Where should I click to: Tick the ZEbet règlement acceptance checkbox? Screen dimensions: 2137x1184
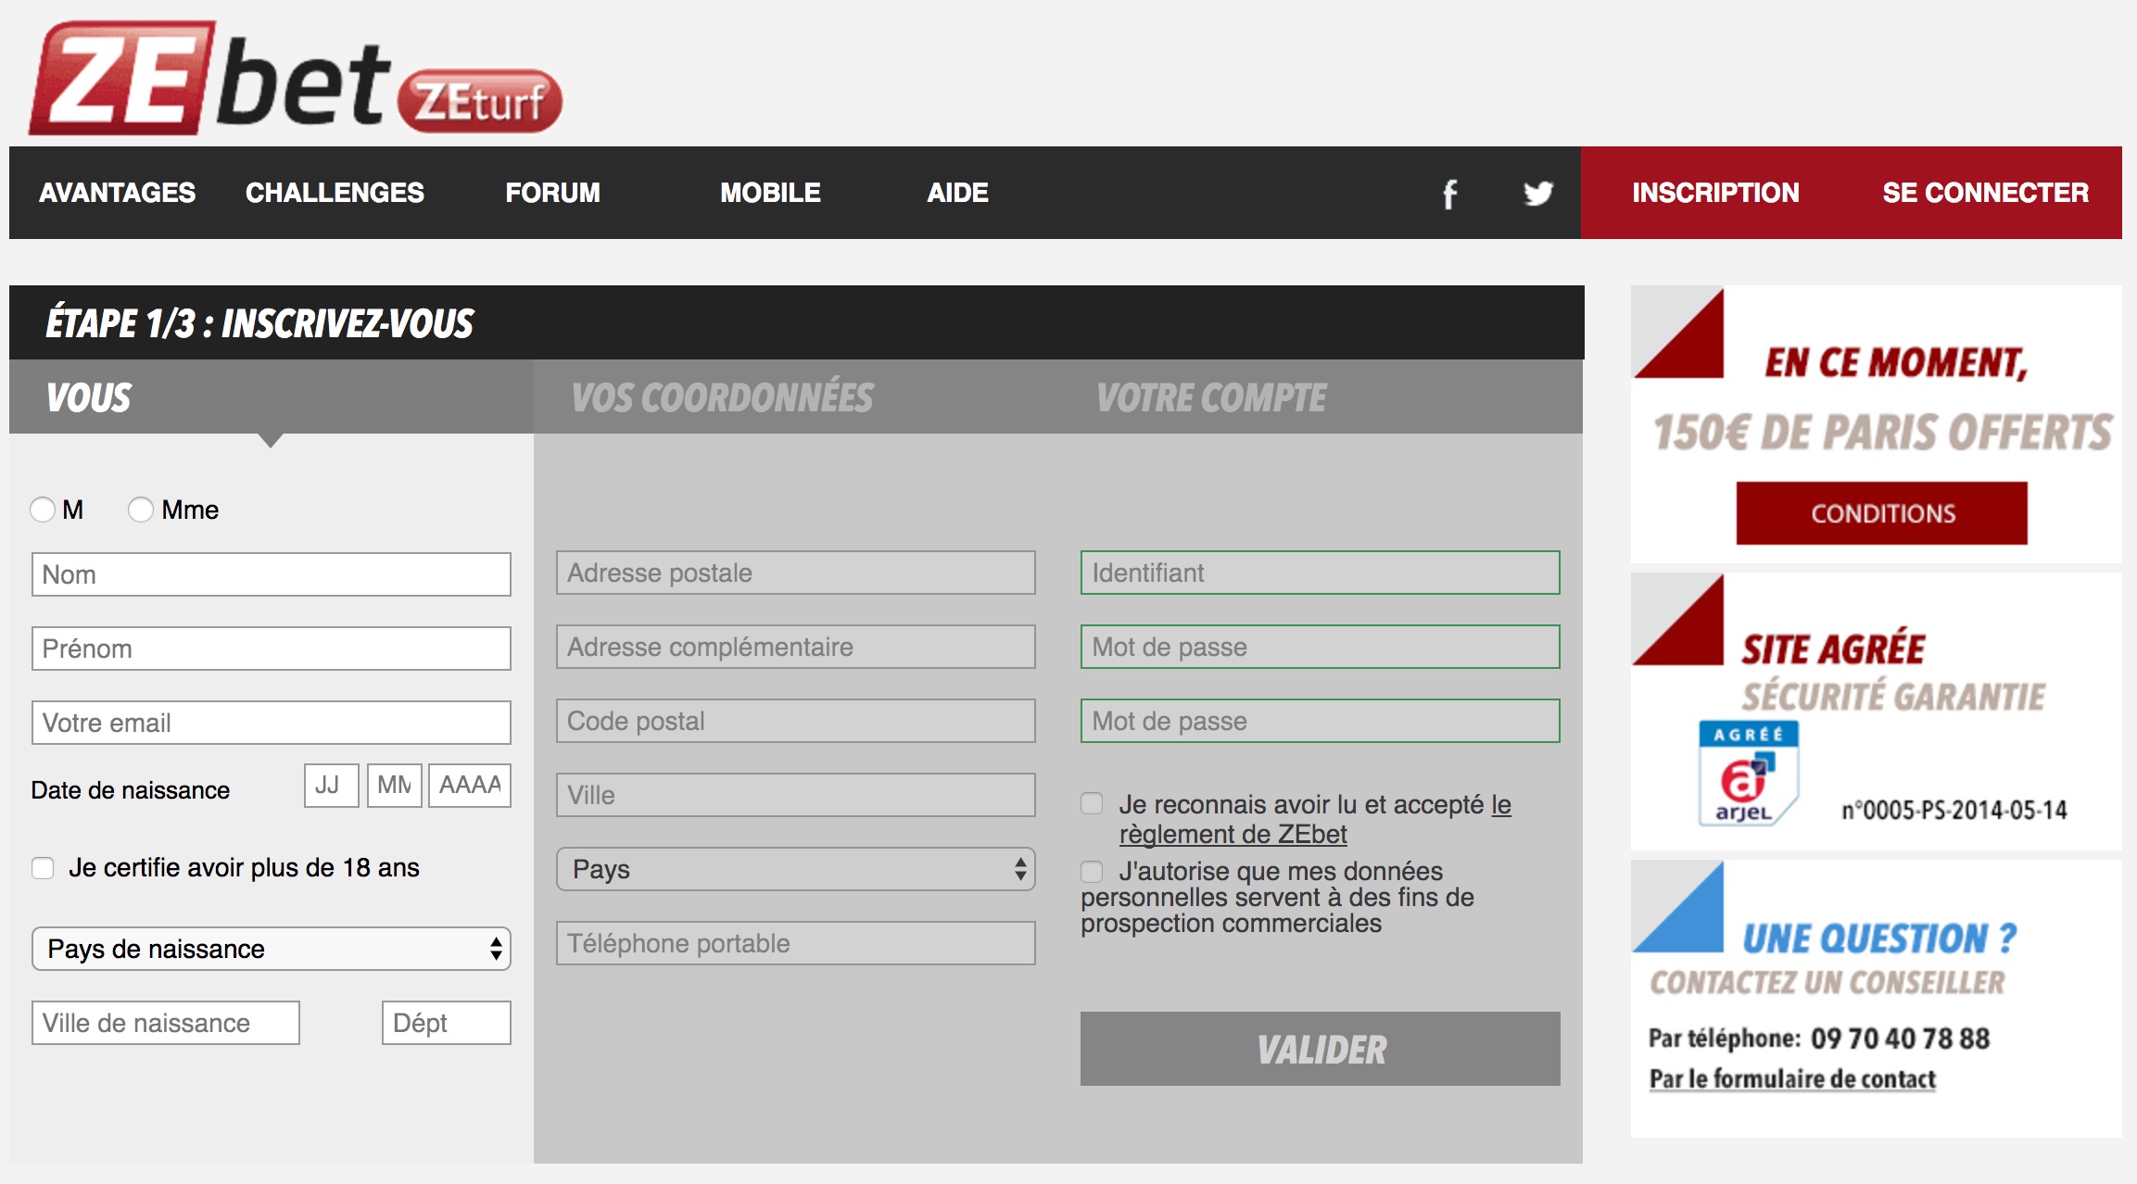click(1093, 803)
